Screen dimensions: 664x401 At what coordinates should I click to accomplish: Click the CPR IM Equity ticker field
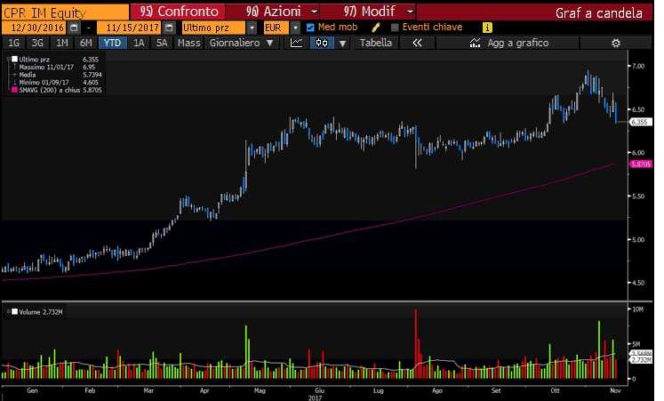click(x=65, y=12)
